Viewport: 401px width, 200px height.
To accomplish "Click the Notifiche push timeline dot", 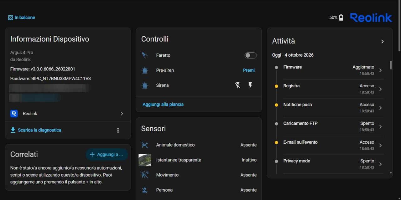I will click(276, 105).
